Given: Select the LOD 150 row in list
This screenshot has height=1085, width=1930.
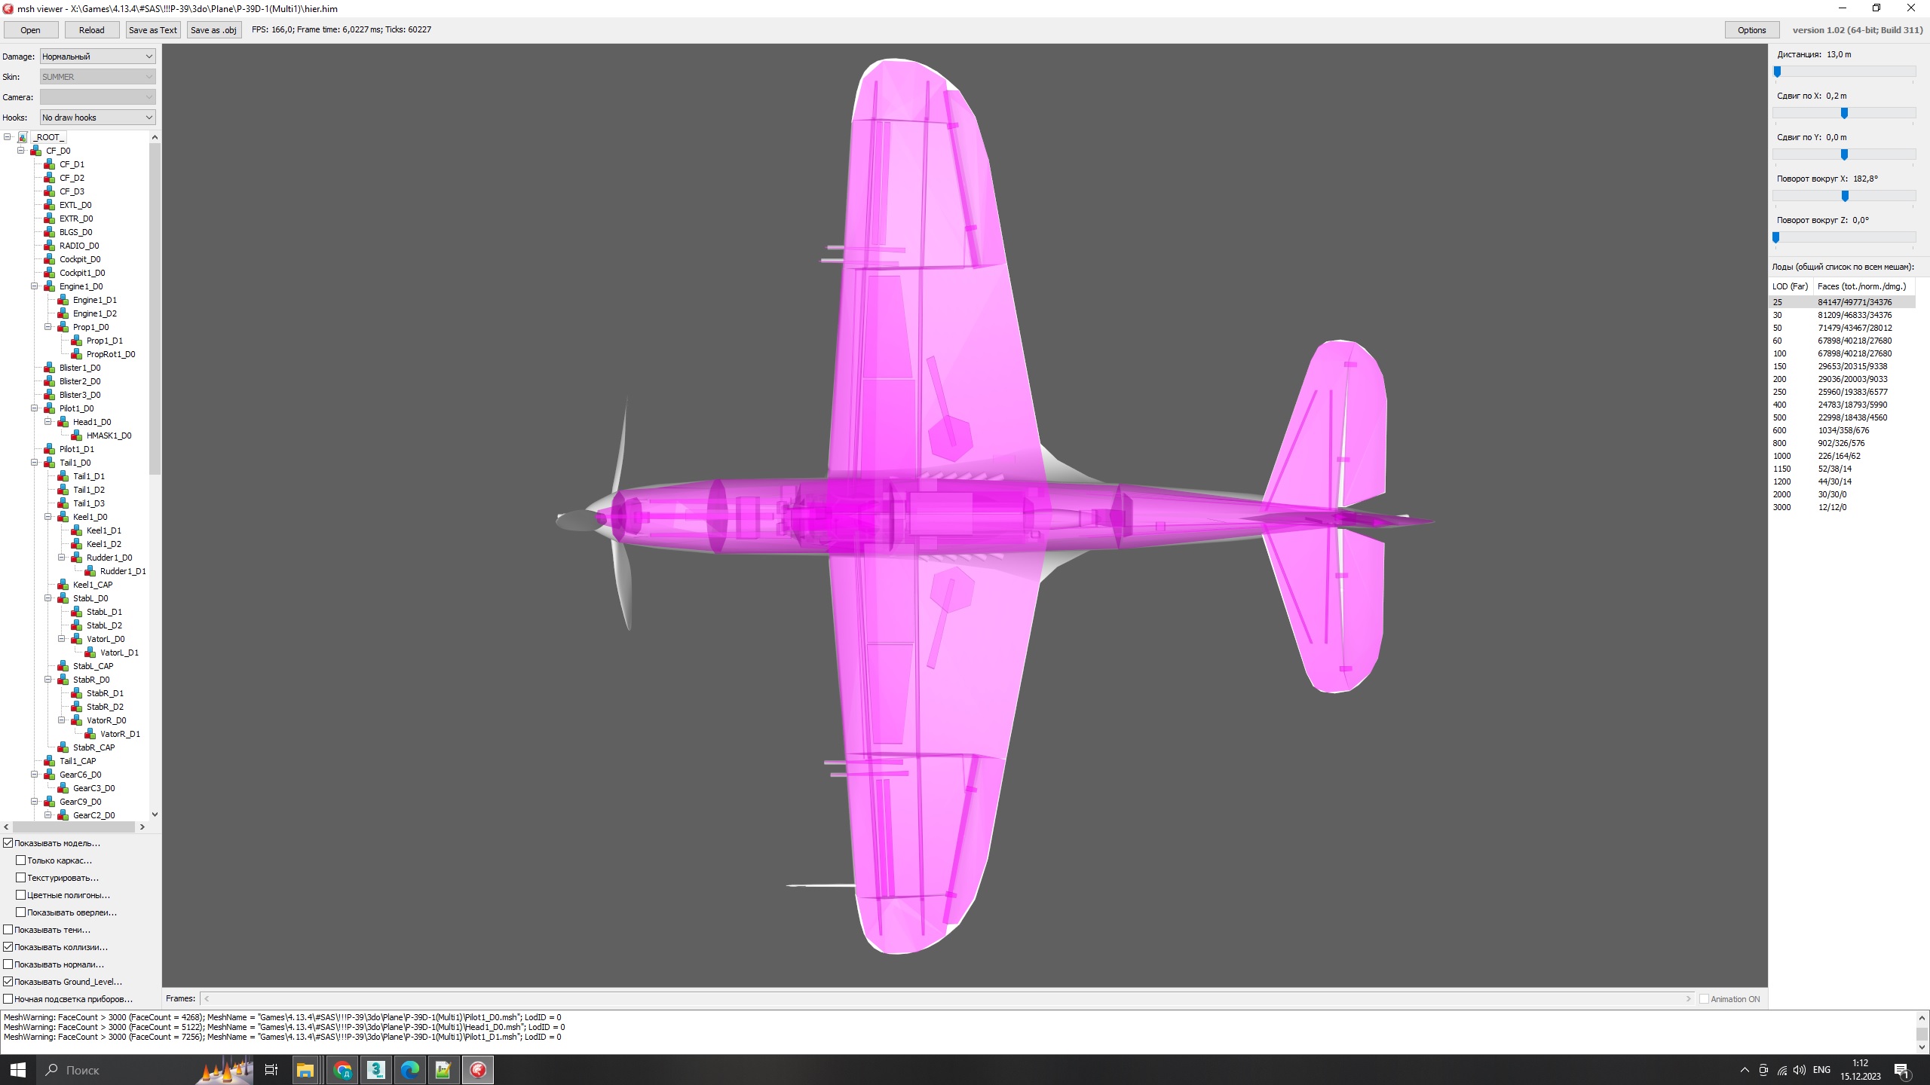Looking at the screenshot, I should pos(1840,366).
